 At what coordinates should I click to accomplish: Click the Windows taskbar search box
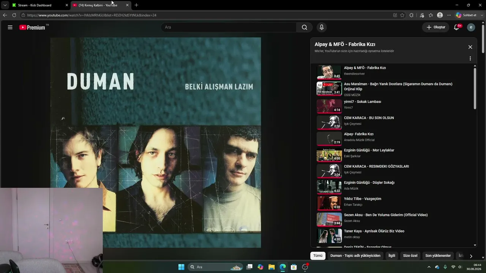click(x=216, y=267)
